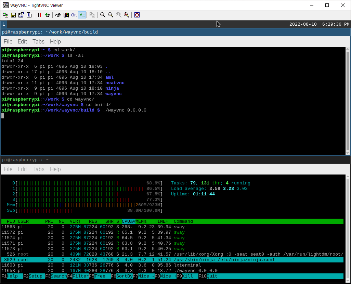Open Edit menu in lower htop terminal
The image size is (351, 284).
(x=22, y=169)
